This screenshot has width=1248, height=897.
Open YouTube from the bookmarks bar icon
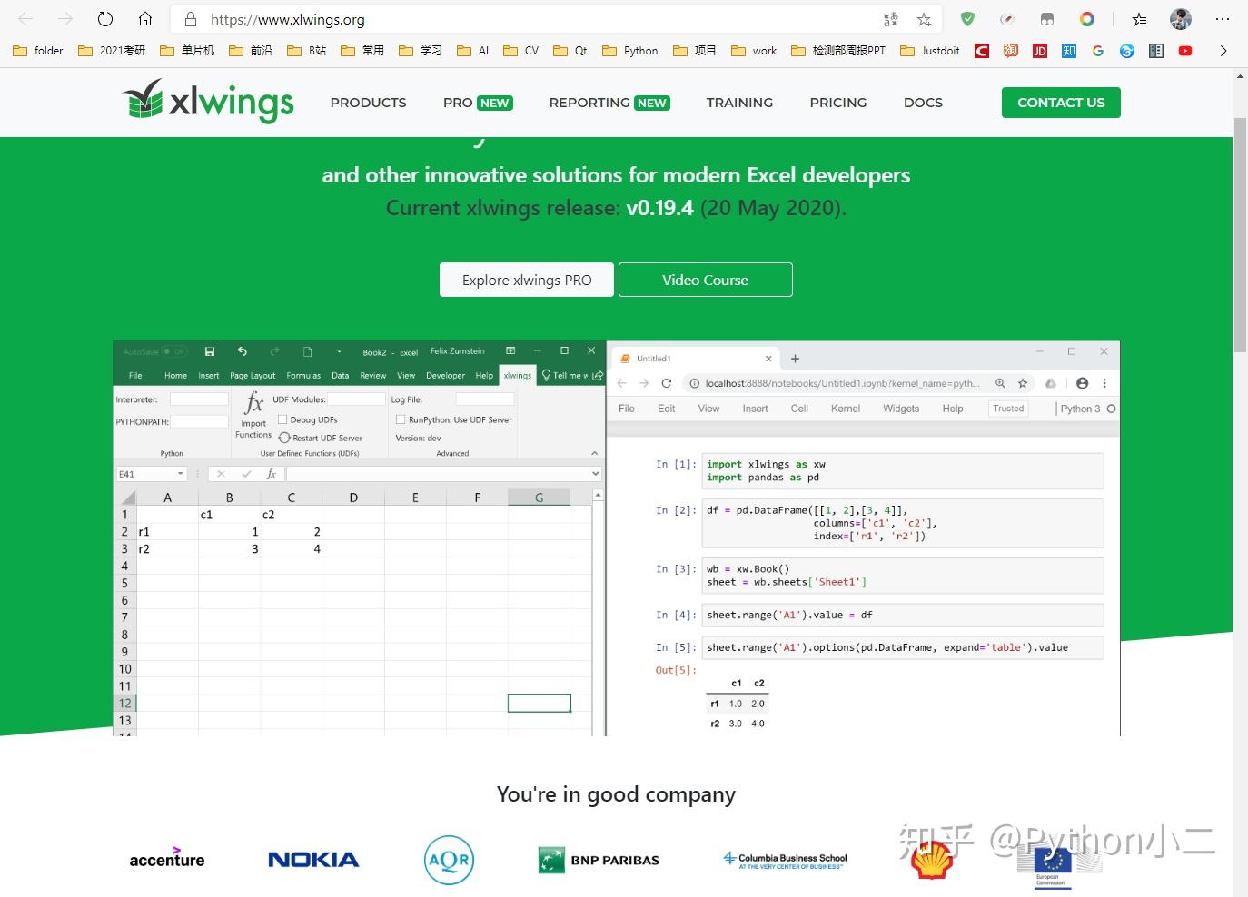(x=1184, y=51)
